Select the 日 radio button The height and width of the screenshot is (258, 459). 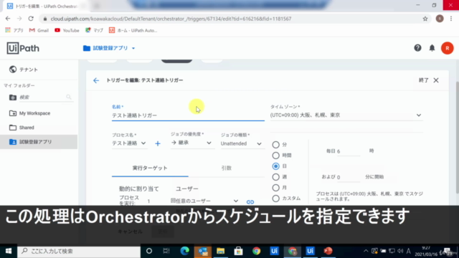click(x=275, y=166)
